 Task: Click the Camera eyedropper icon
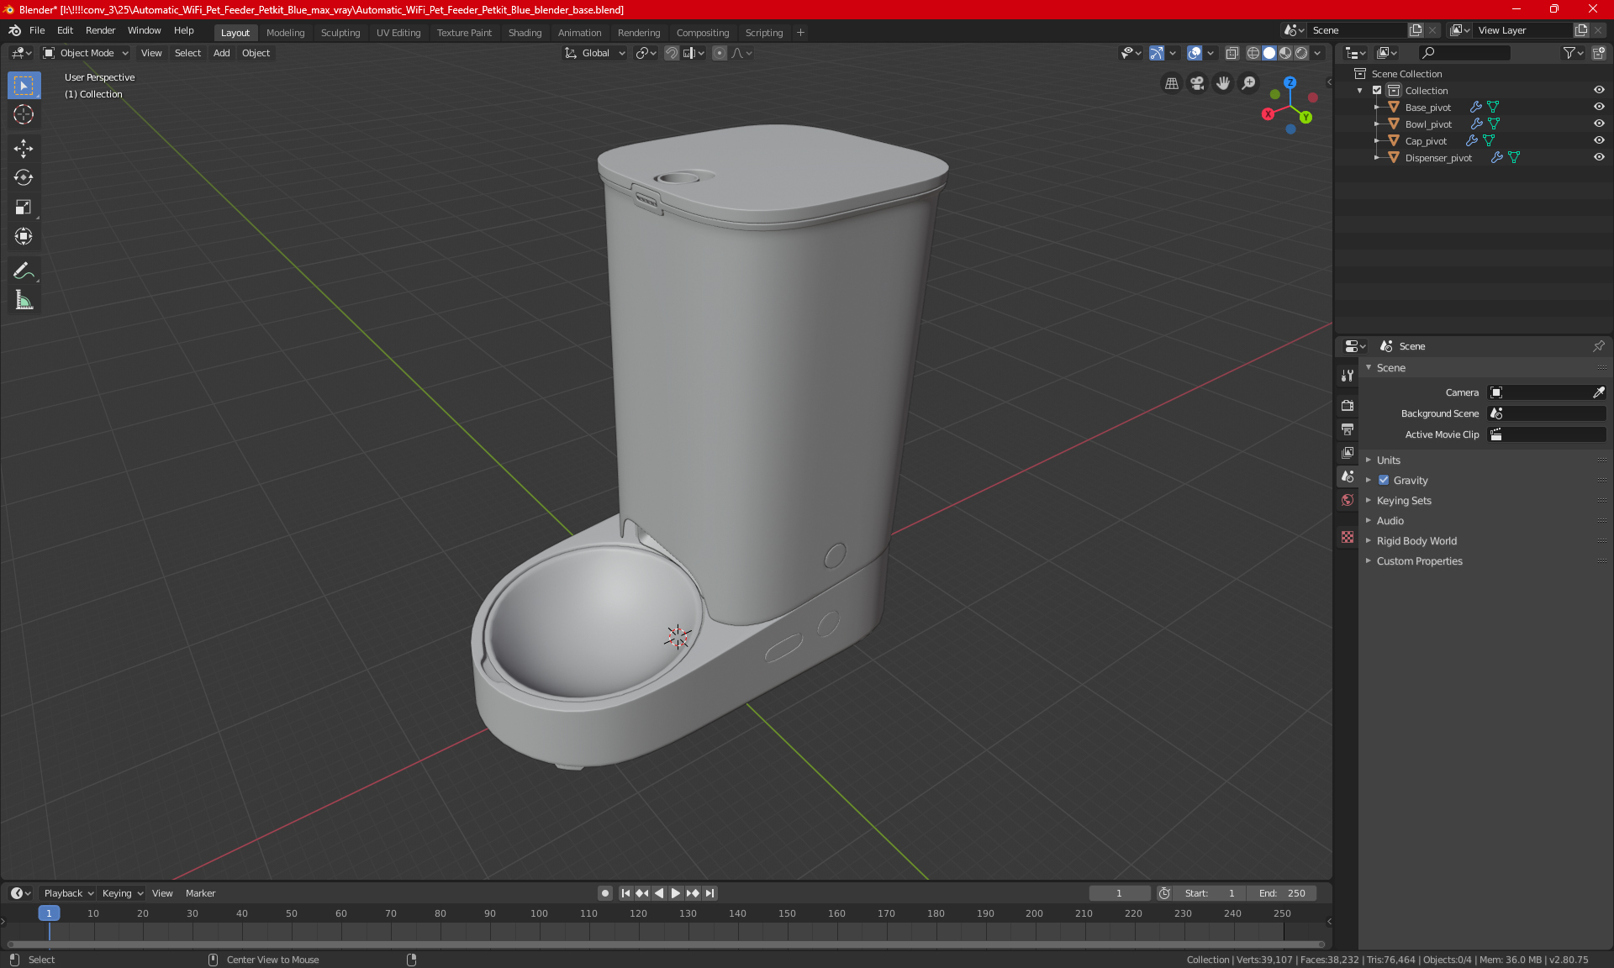coord(1598,392)
